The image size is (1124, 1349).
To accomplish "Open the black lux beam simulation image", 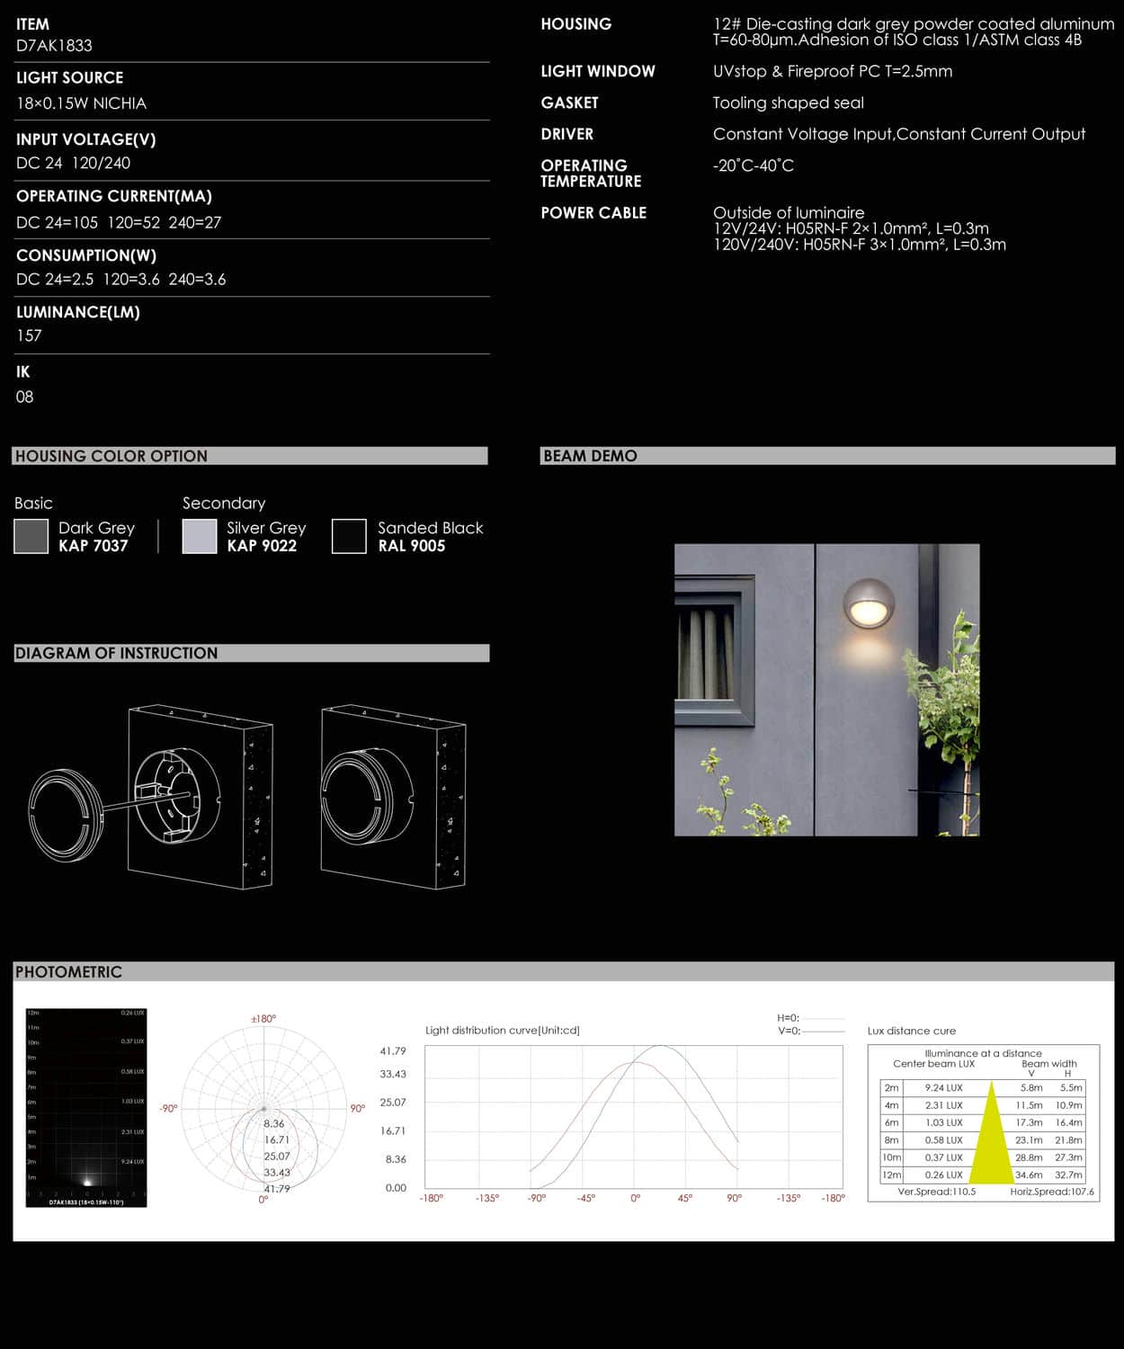I will click(x=86, y=1107).
